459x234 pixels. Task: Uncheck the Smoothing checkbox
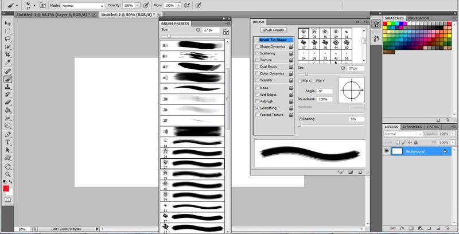(x=257, y=108)
